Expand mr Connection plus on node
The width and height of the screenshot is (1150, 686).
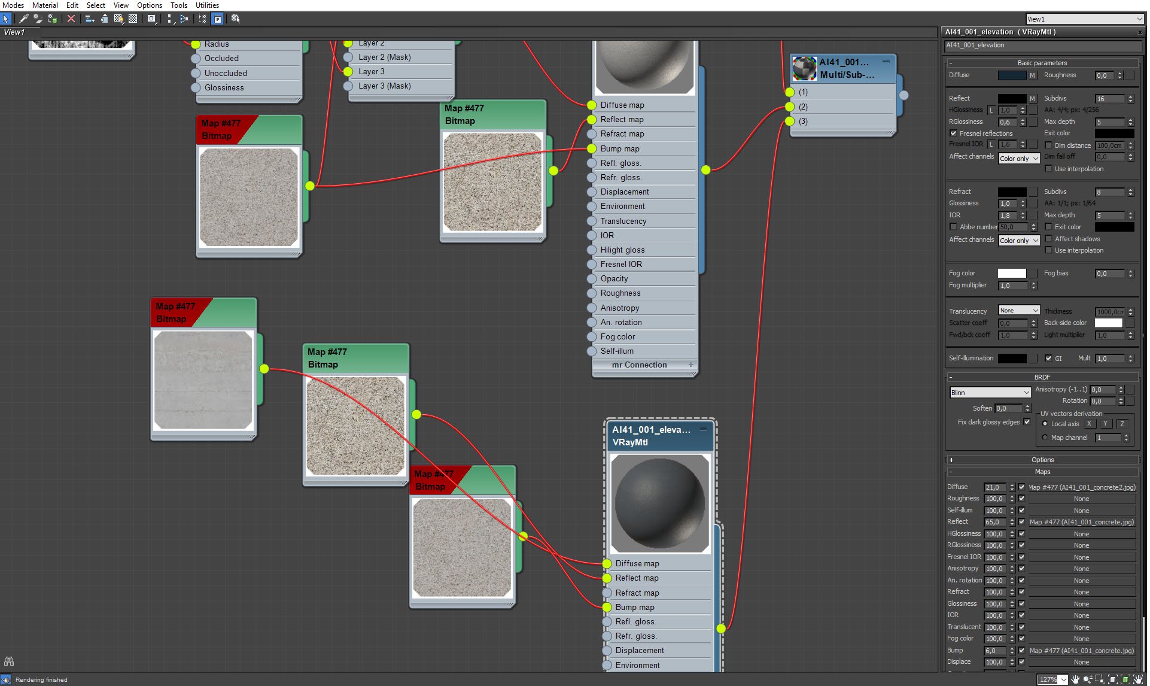[691, 365]
